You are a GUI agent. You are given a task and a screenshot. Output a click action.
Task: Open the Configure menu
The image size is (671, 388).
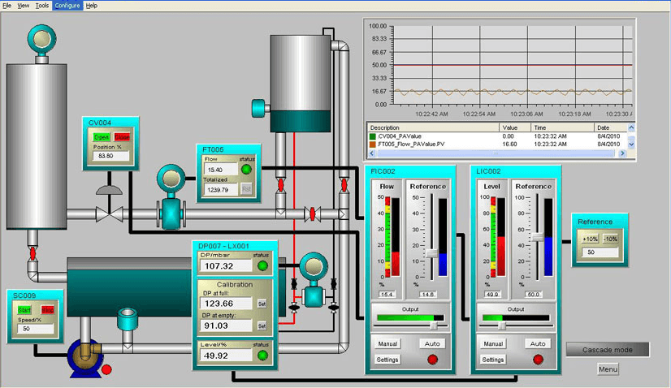point(67,6)
